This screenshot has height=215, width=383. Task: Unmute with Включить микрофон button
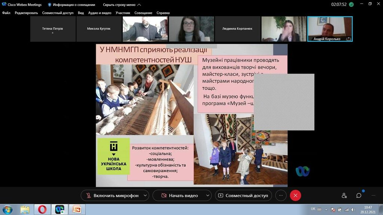coord(112,195)
